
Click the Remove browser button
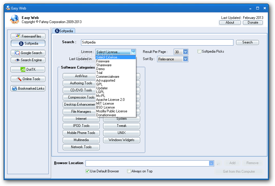pos(252,163)
